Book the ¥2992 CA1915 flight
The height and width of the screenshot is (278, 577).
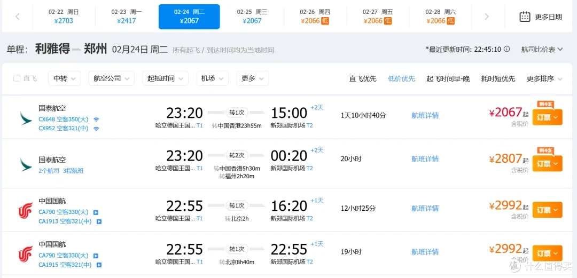click(547, 253)
